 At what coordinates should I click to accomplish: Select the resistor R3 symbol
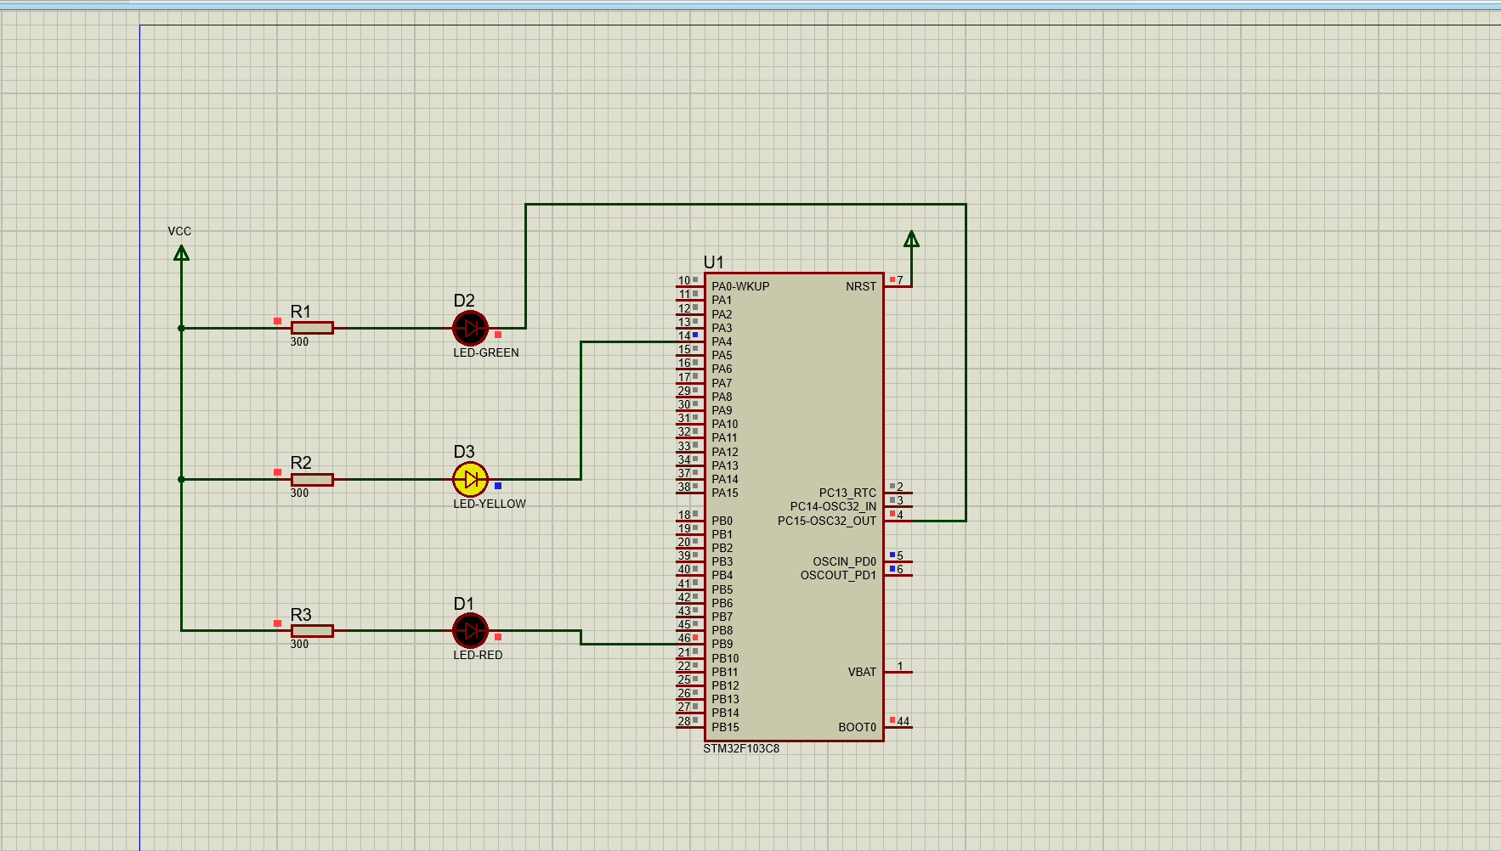pos(312,629)
